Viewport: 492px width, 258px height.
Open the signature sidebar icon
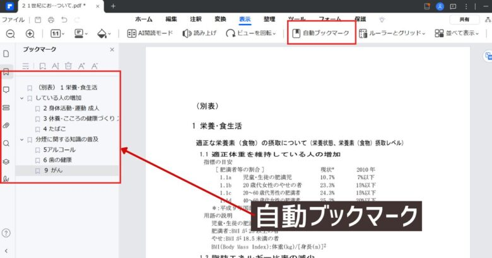(6, 179)
